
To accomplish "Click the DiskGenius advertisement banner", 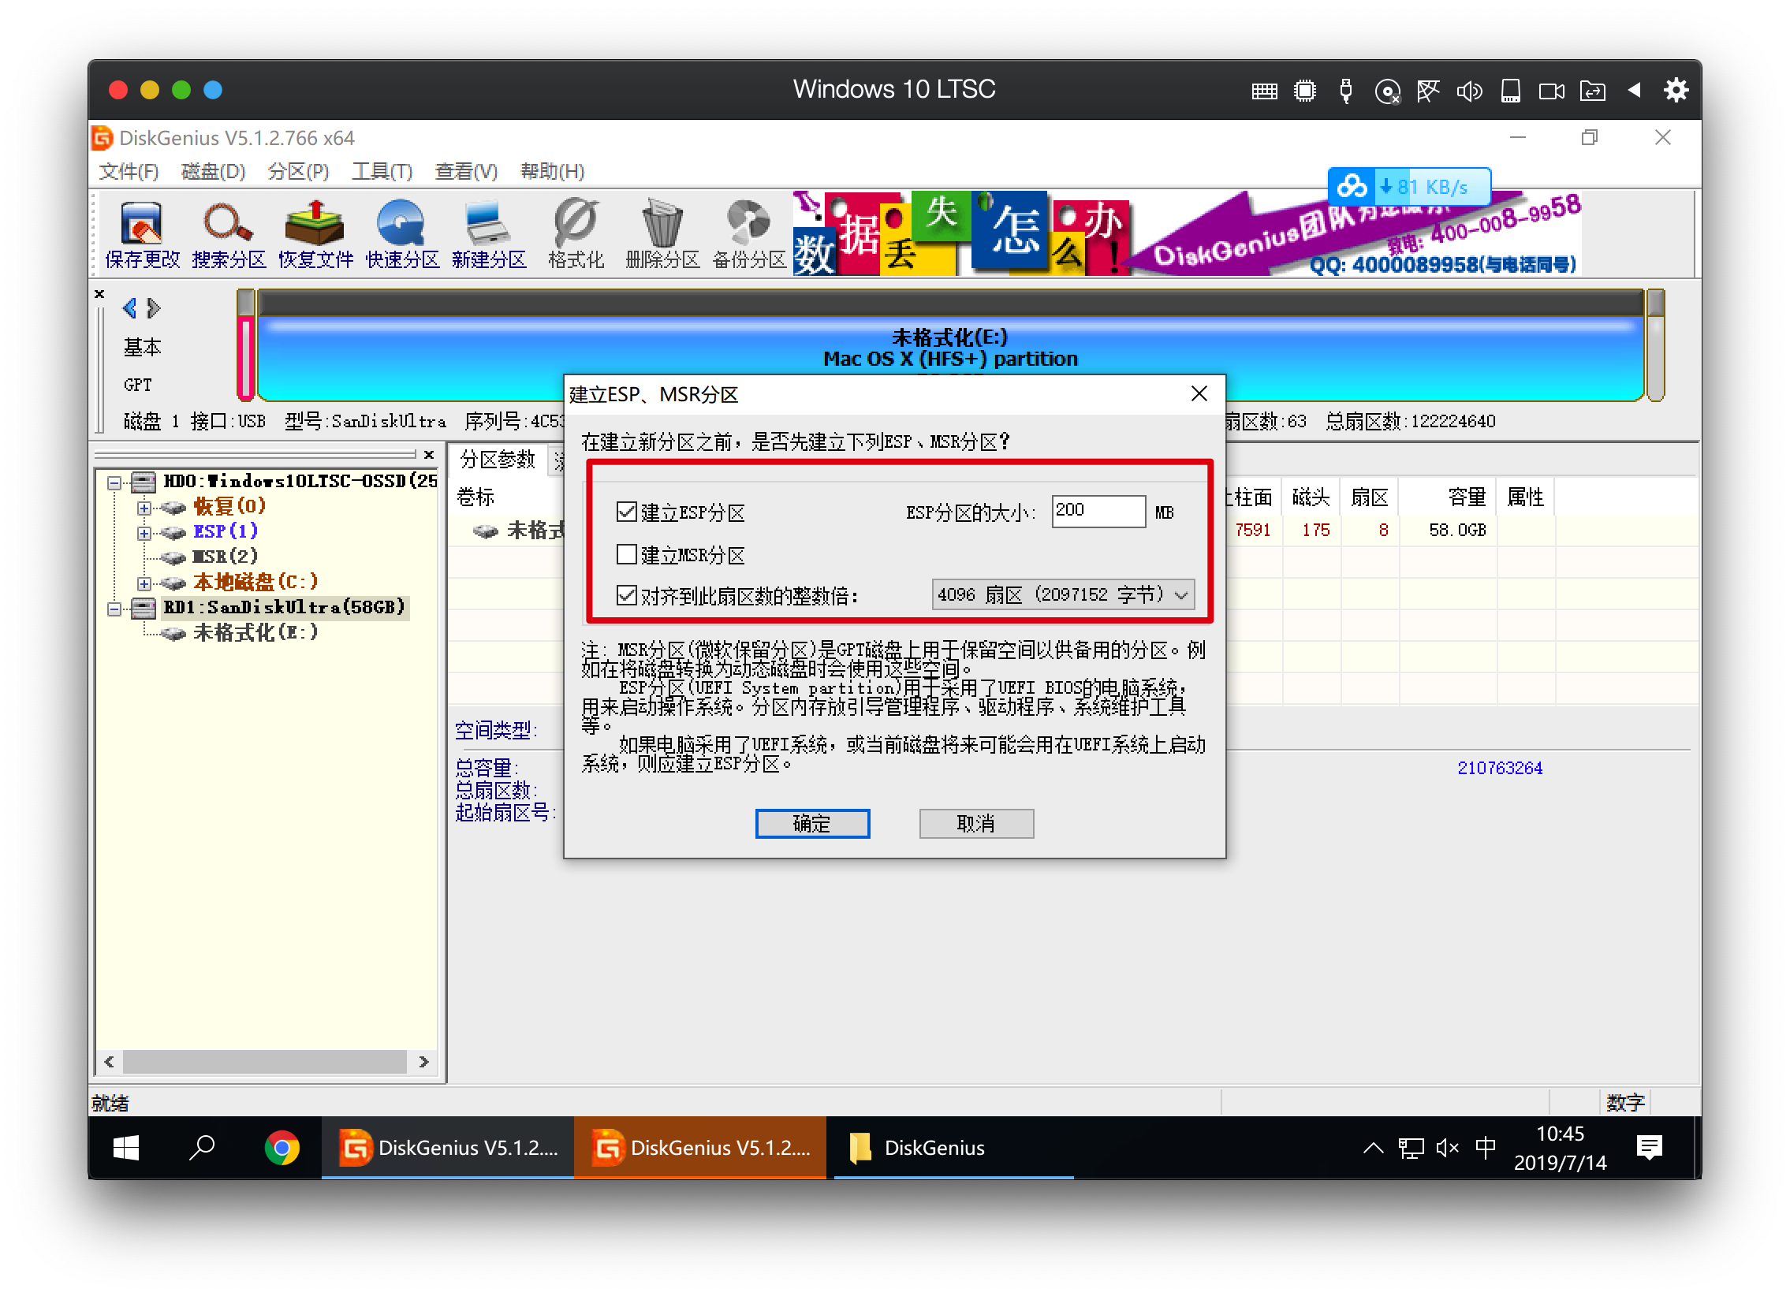I will click(x=1186, y=233).
